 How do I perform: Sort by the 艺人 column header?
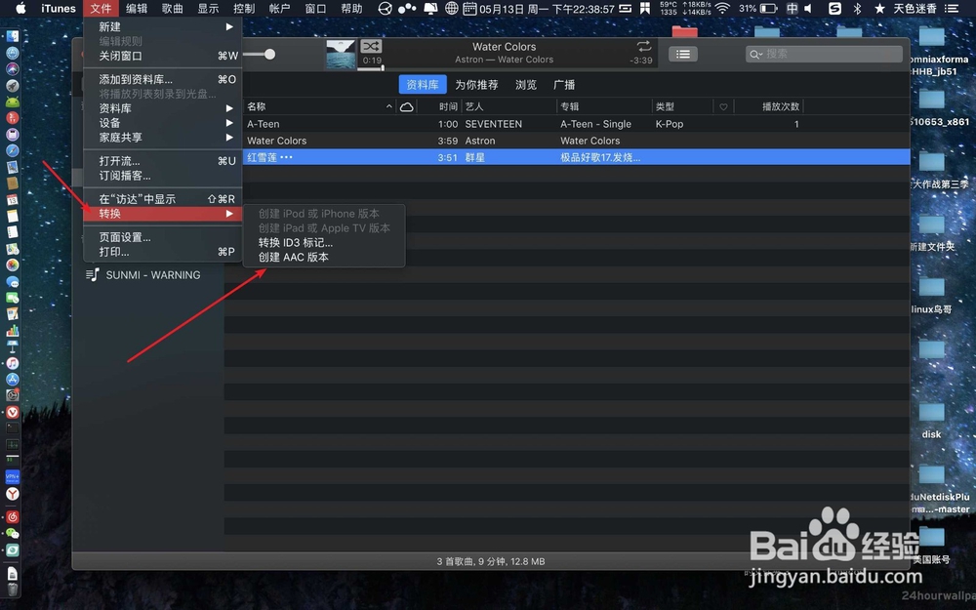[508, 106]
